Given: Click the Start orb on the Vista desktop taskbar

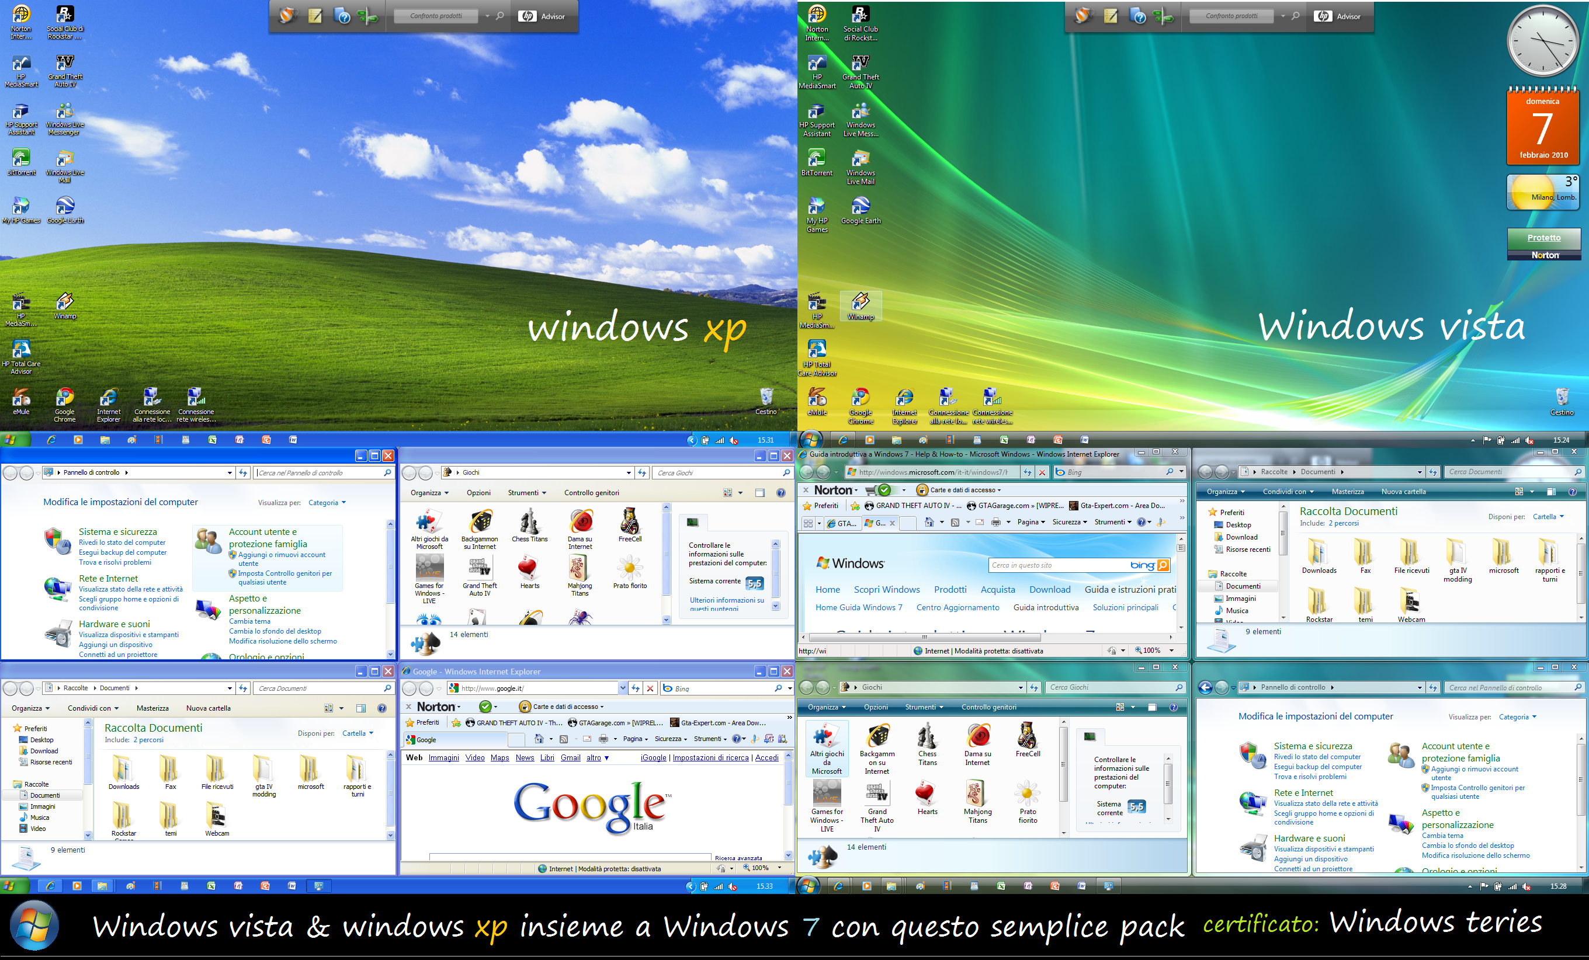Looking at the screenshot, I should (x=810, y=440).
